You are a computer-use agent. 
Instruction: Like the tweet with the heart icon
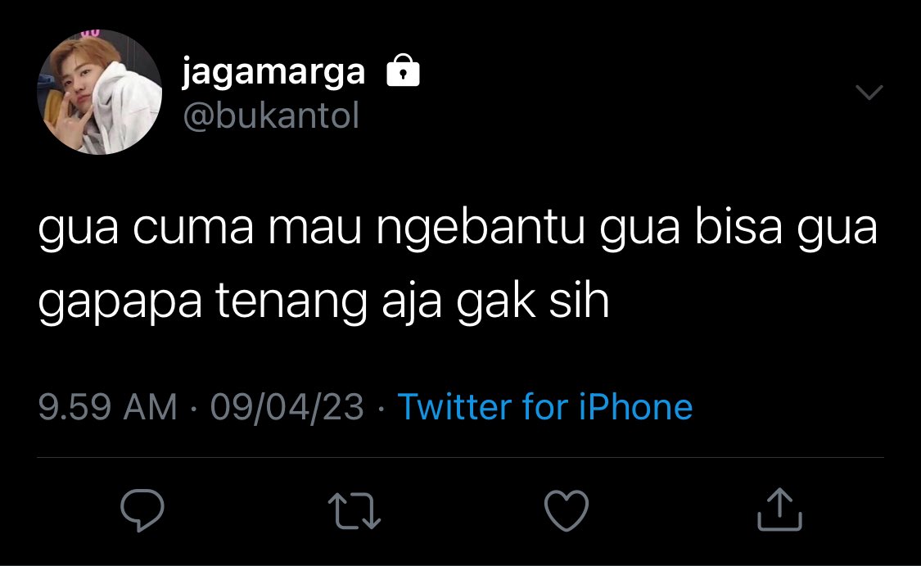(567, 510)
